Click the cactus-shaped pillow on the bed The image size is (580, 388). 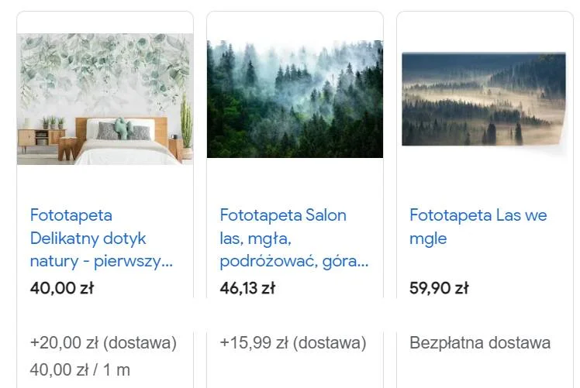[x=123, y=129]
